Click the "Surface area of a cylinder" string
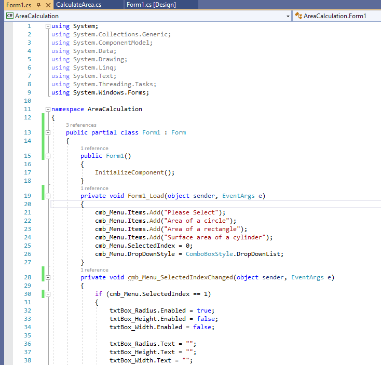 215,237
